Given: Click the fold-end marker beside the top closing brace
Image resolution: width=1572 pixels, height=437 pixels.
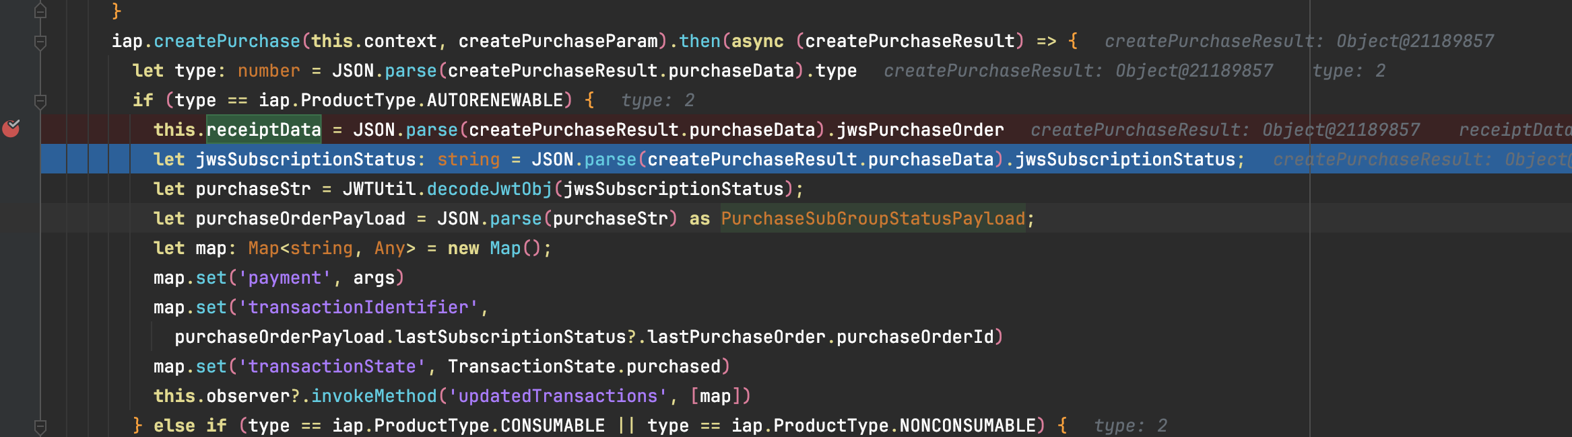Looking at the screenshot, I should (x=40, y=11).
